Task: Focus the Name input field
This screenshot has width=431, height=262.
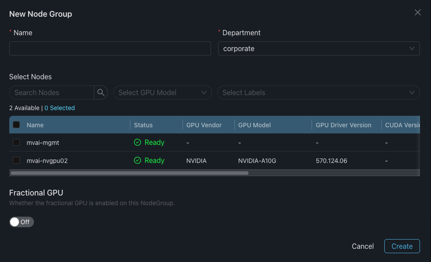Action: point(110,48)
